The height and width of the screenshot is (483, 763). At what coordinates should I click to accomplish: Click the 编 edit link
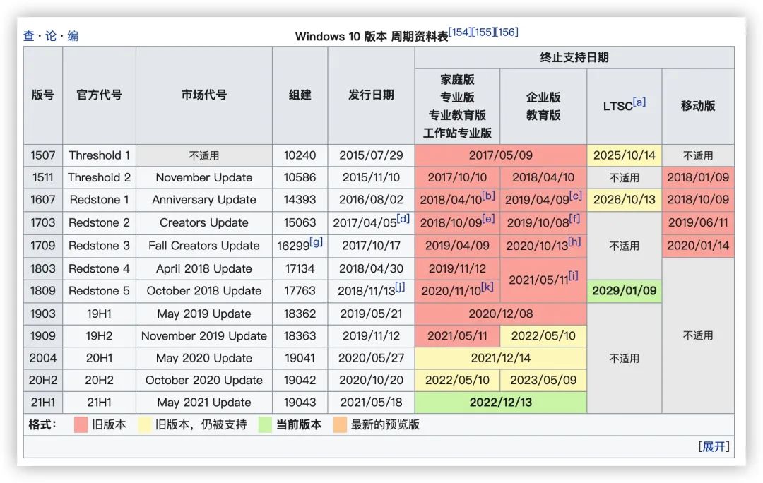click(73, 36)
